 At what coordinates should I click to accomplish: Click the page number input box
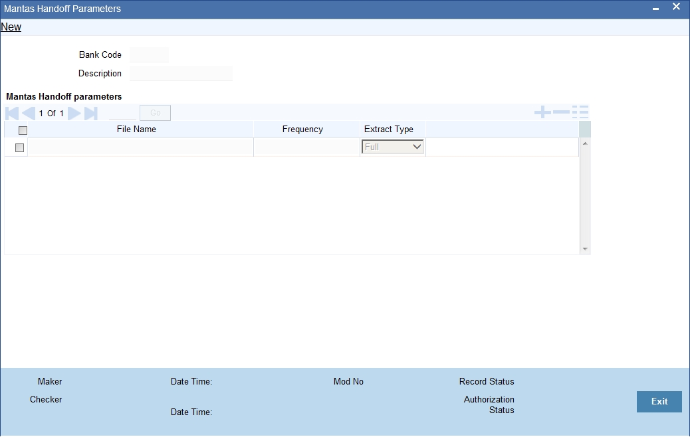pyautogui.click(x=122, y=113)
